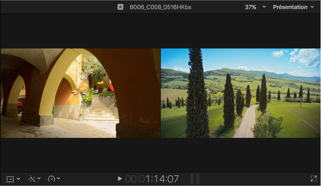Click the 1:14:07 timecode display
This screenshot has width=321, height=186.
pos(162,179)
